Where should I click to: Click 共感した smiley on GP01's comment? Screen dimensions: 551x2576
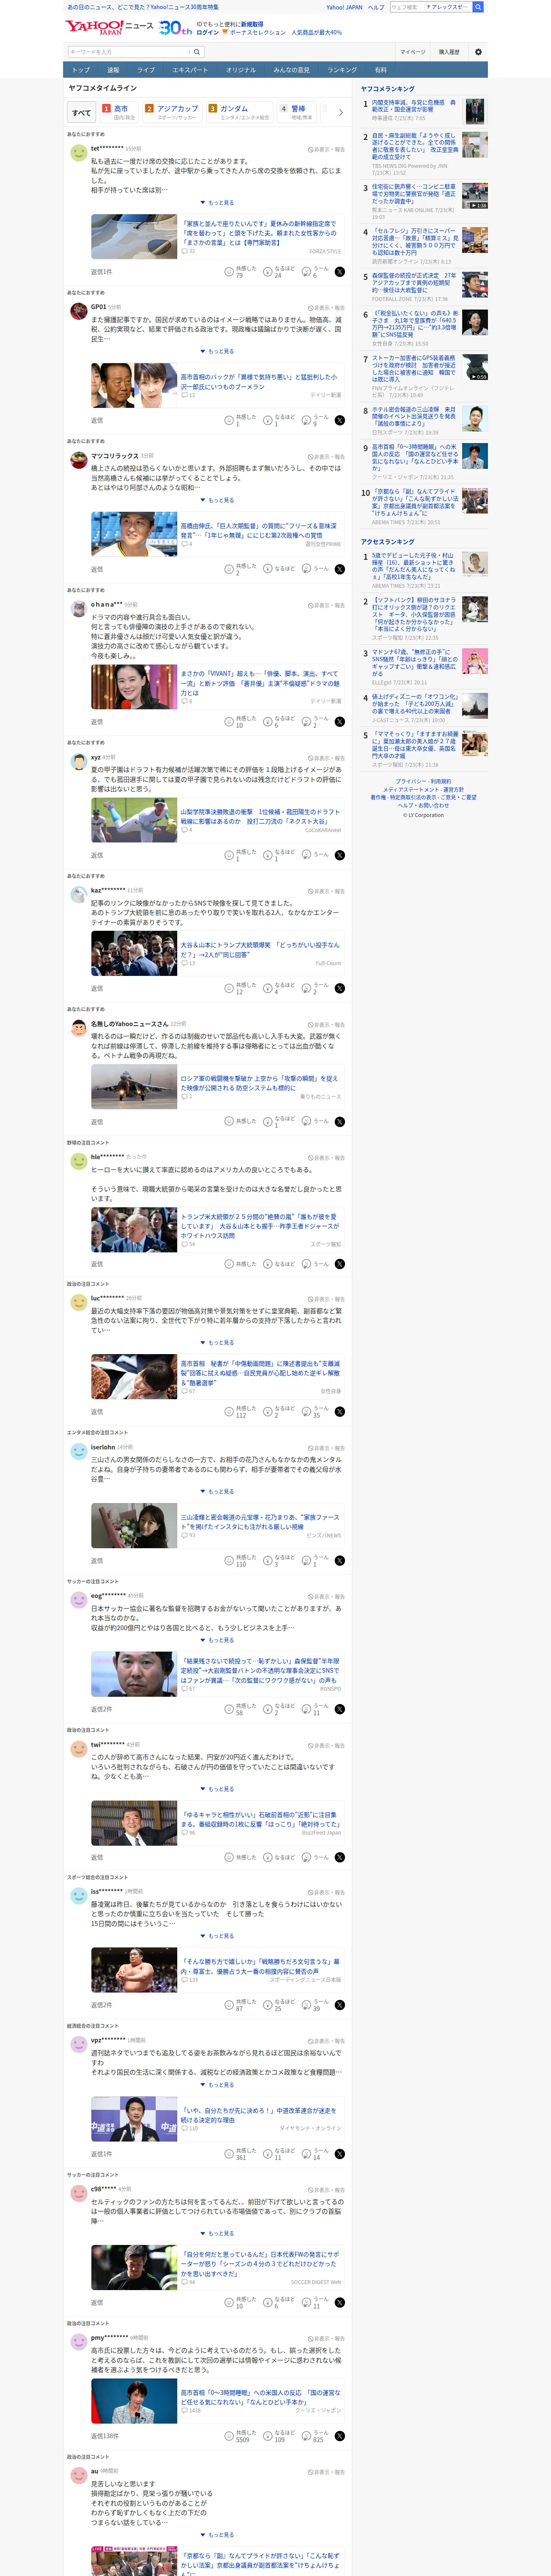[x=229, y=420]
